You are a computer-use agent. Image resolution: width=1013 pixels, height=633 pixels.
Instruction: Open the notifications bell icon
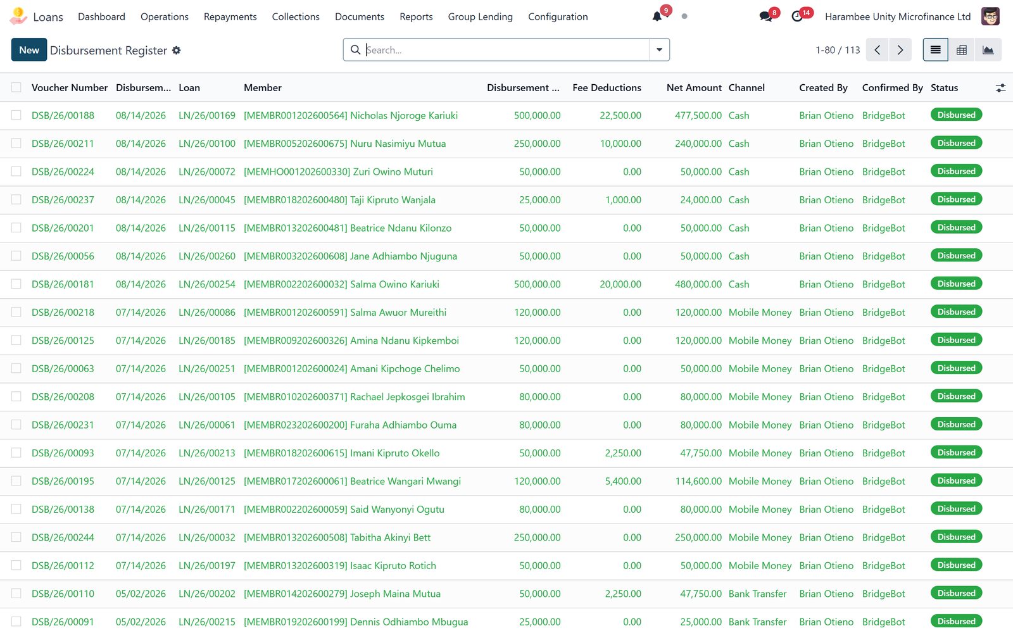pyautogui.click(x=657, y=16)
